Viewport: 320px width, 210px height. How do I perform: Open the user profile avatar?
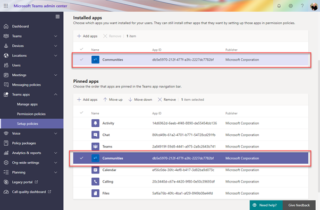coord(314,6)
